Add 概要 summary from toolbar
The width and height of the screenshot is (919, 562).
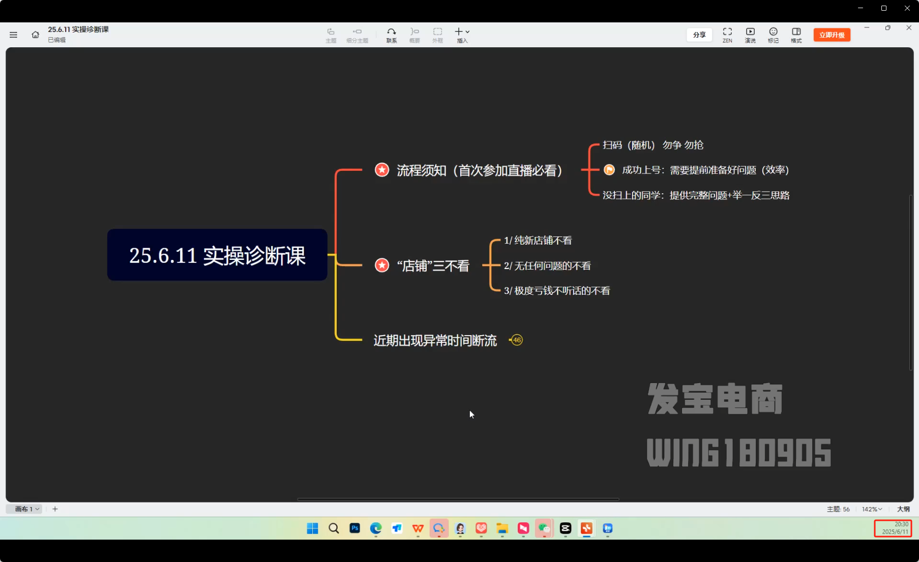point(414,35)
